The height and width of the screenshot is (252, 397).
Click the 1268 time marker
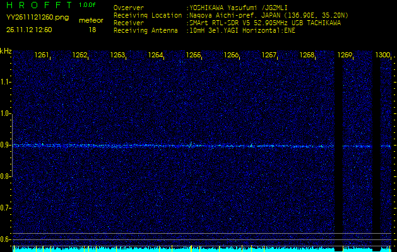tap(307, 55)
